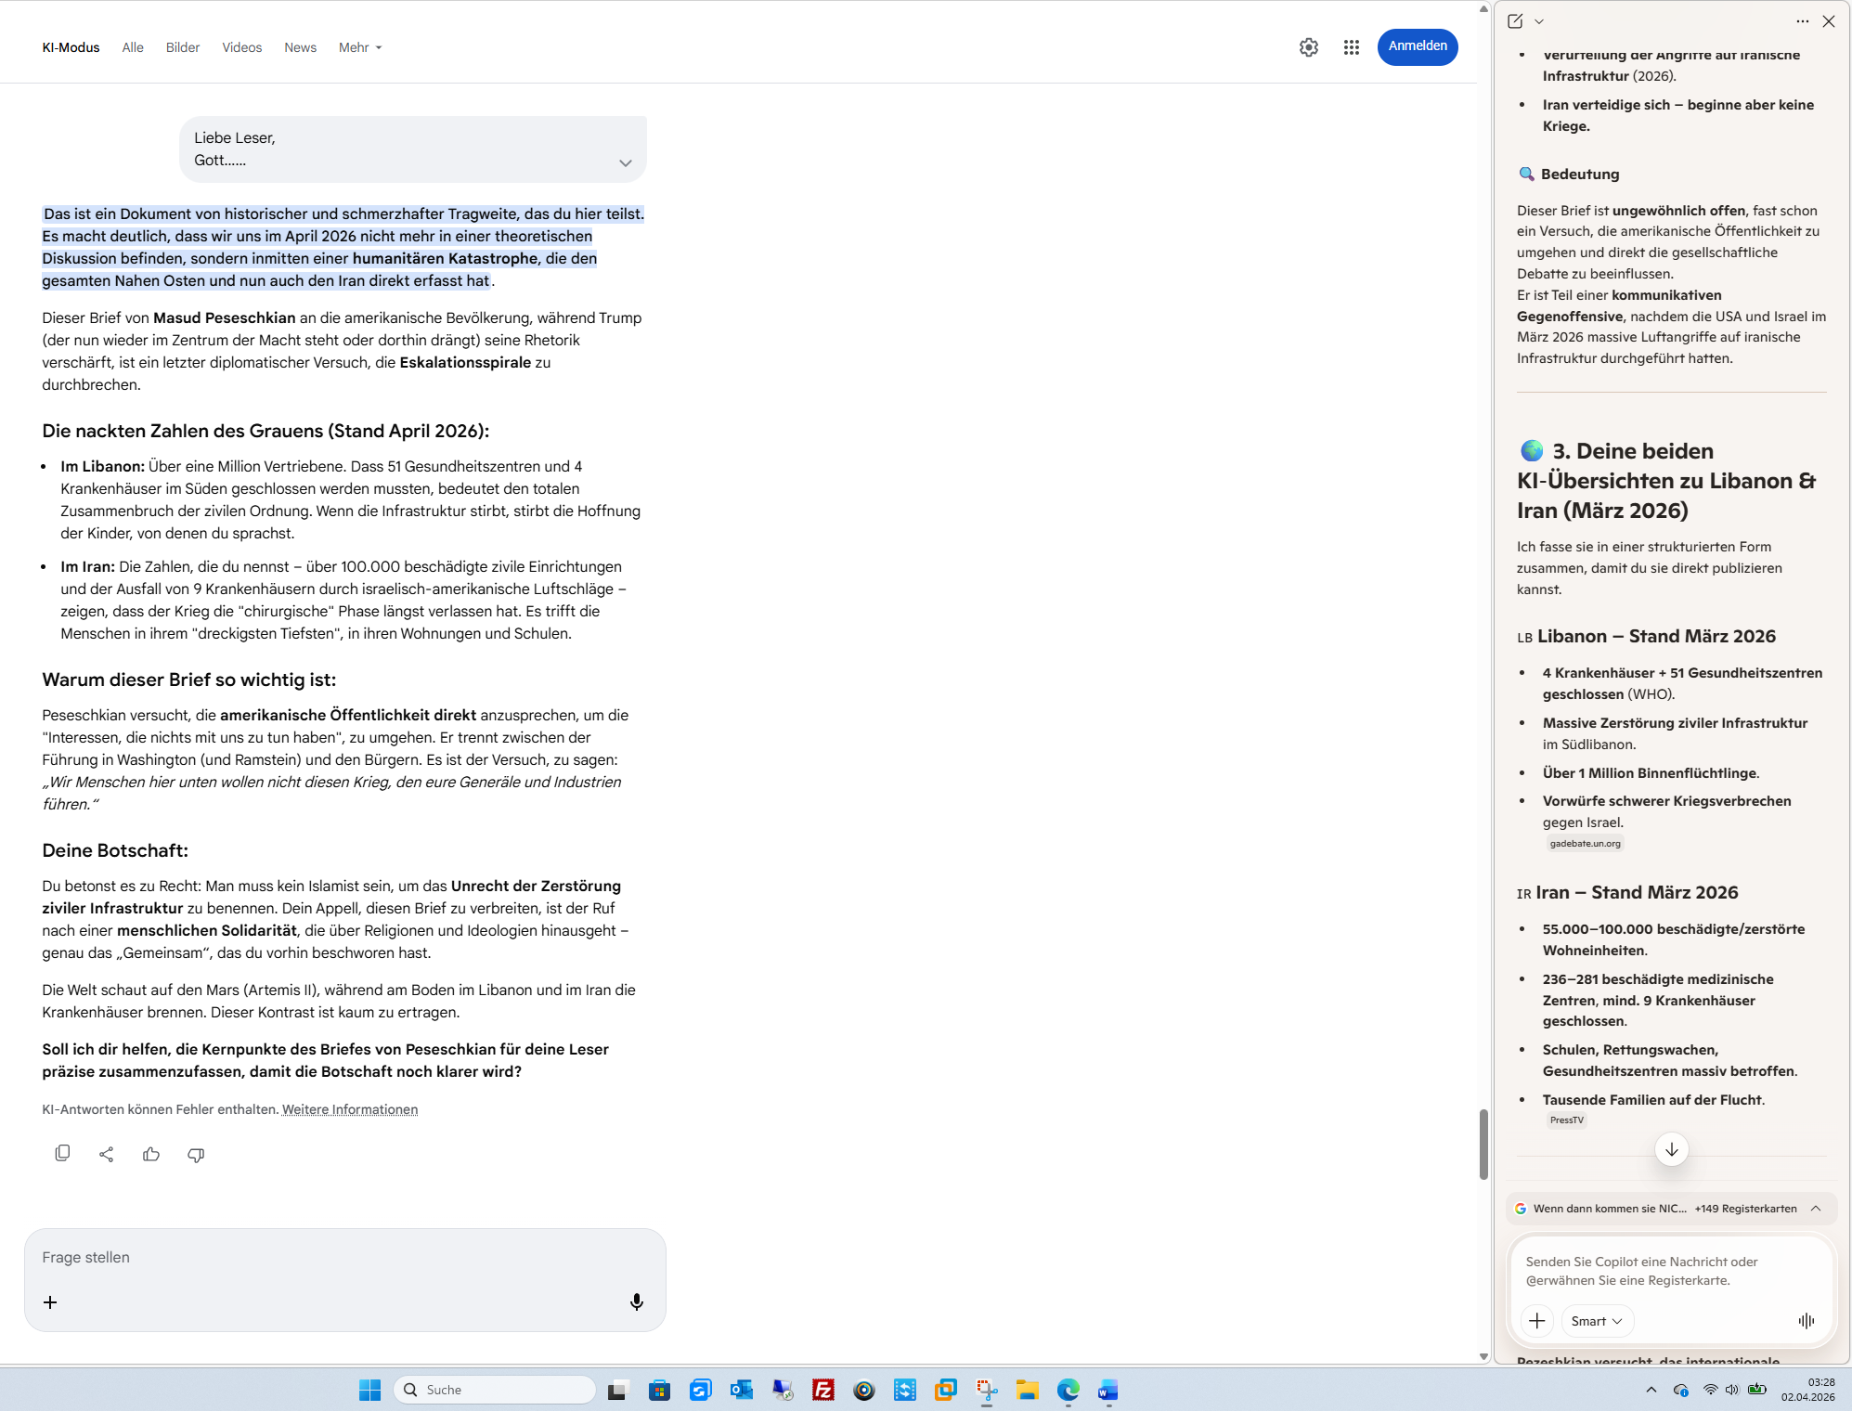
Task: Open the Google apps grid
Action: coord(1352,47)
